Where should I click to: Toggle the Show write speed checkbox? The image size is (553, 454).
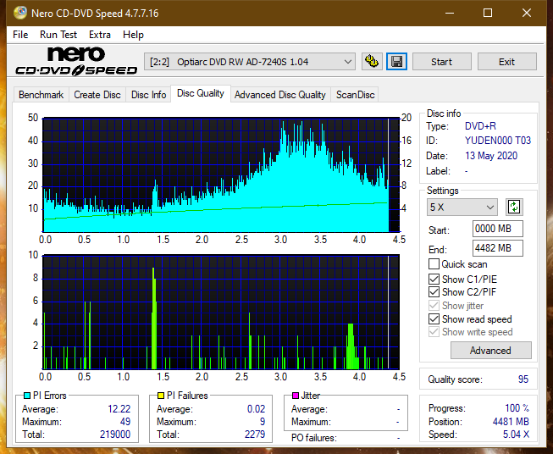[434, 331]
